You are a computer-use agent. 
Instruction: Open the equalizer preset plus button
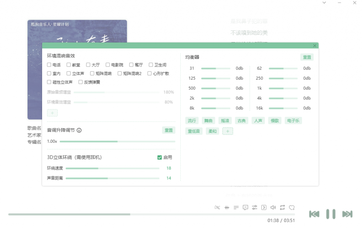[x=228, y=131]
